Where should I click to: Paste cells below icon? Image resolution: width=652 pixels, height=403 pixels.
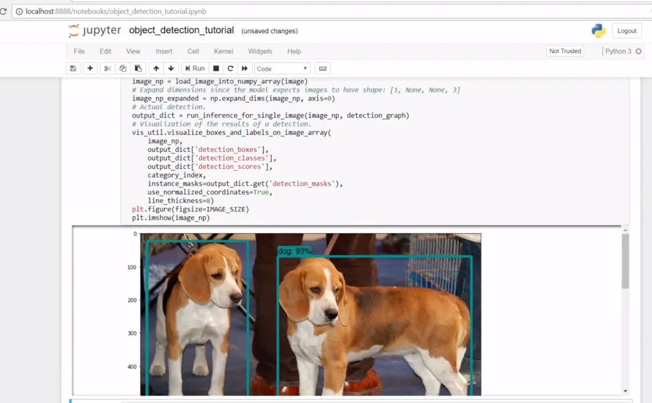coord(138,68)
